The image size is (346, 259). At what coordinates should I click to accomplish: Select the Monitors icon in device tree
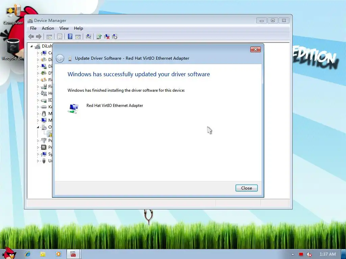(44, 120)
